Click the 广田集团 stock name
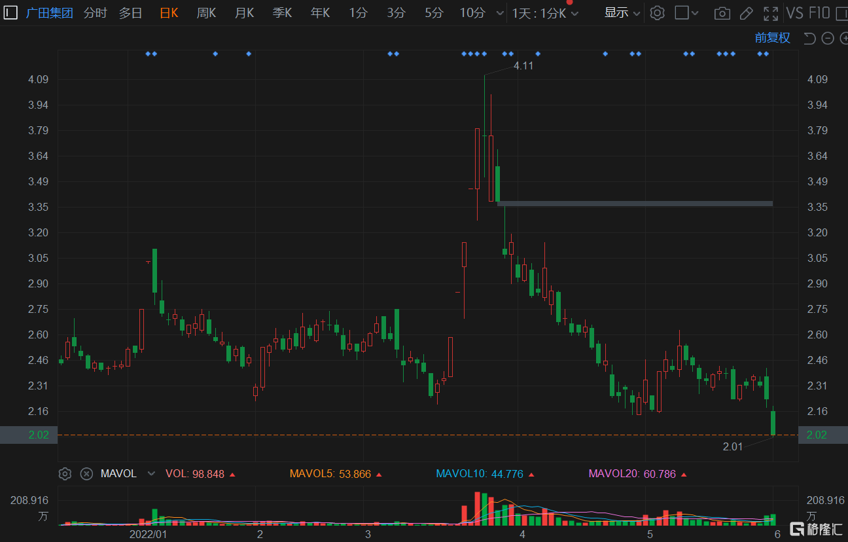This screenshot has width=848, height=542. 49,12
